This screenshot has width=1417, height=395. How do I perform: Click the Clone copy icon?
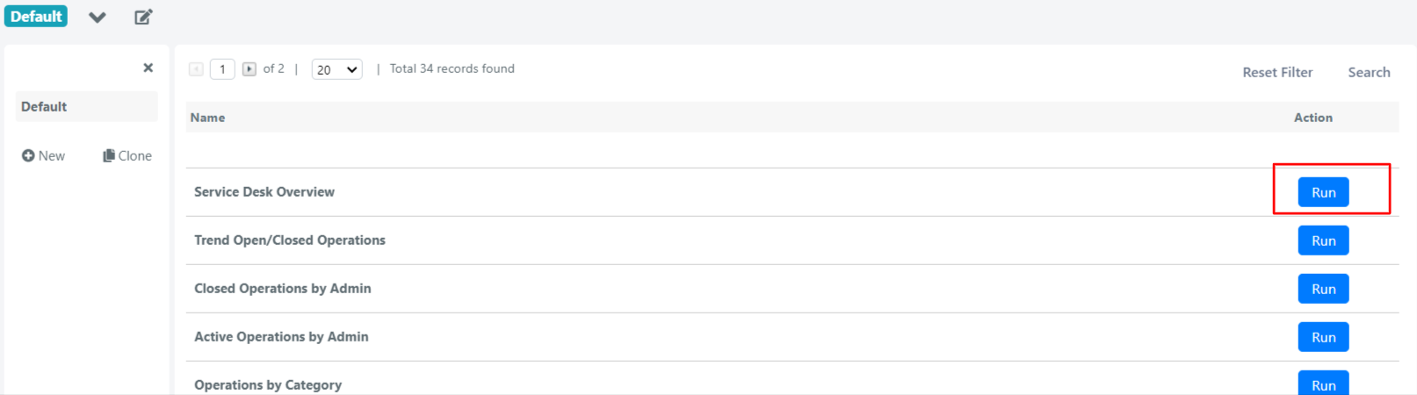pos(109,155)
